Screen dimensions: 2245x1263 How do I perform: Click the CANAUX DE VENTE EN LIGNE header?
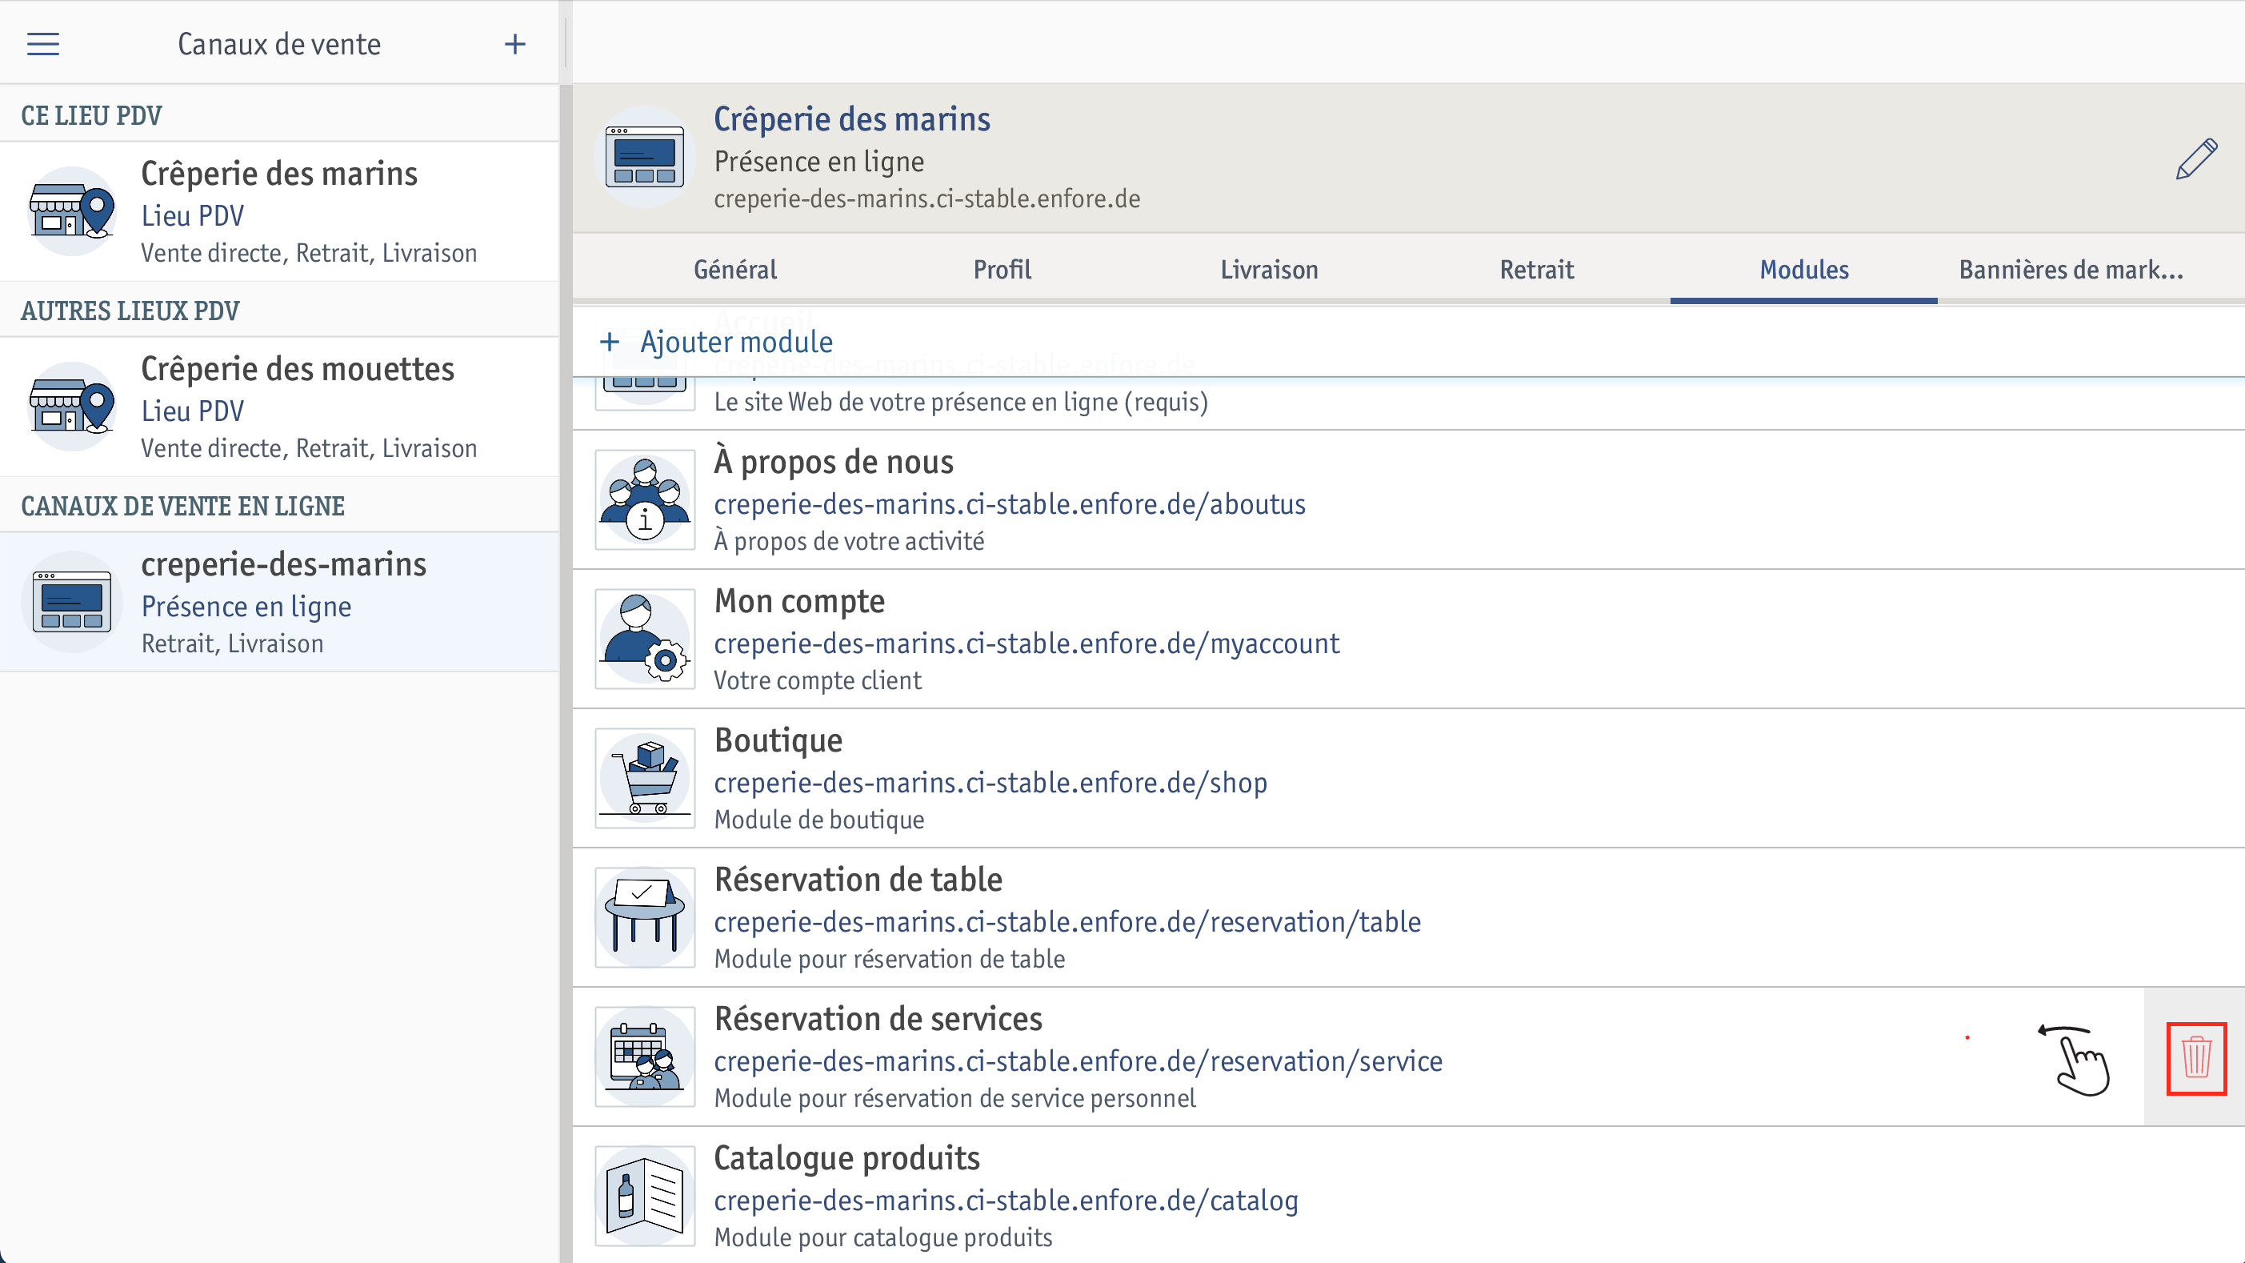(x=183, y=506)
